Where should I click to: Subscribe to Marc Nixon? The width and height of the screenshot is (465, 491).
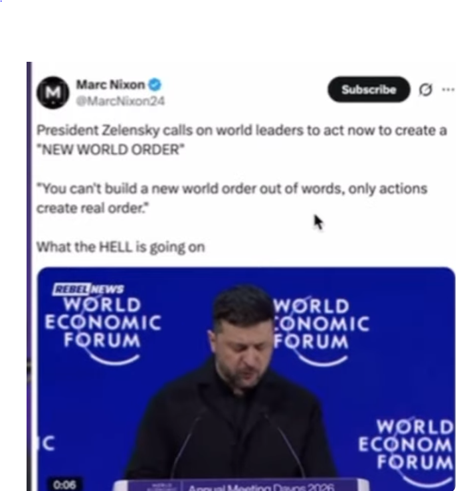[x=369, y=90]
